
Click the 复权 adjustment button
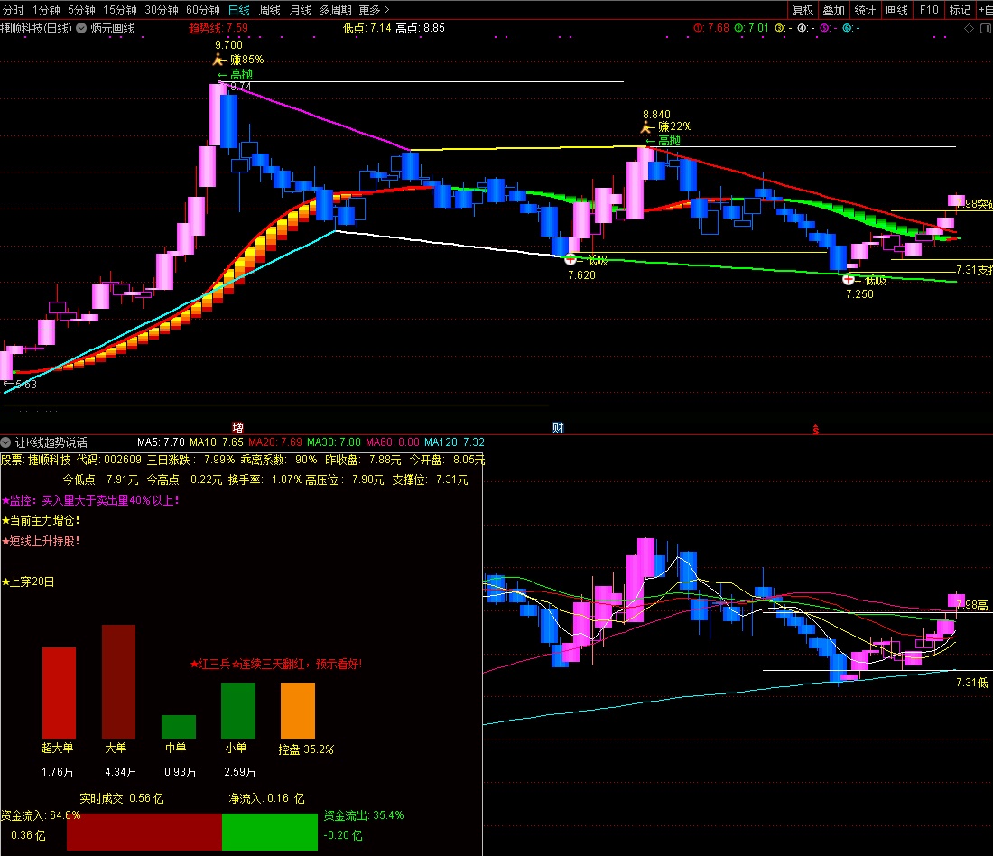click(803, 10)
